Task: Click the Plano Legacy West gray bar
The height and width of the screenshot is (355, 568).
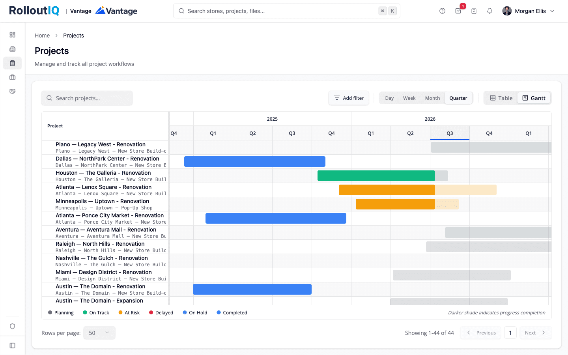Action: click(491, 147)
